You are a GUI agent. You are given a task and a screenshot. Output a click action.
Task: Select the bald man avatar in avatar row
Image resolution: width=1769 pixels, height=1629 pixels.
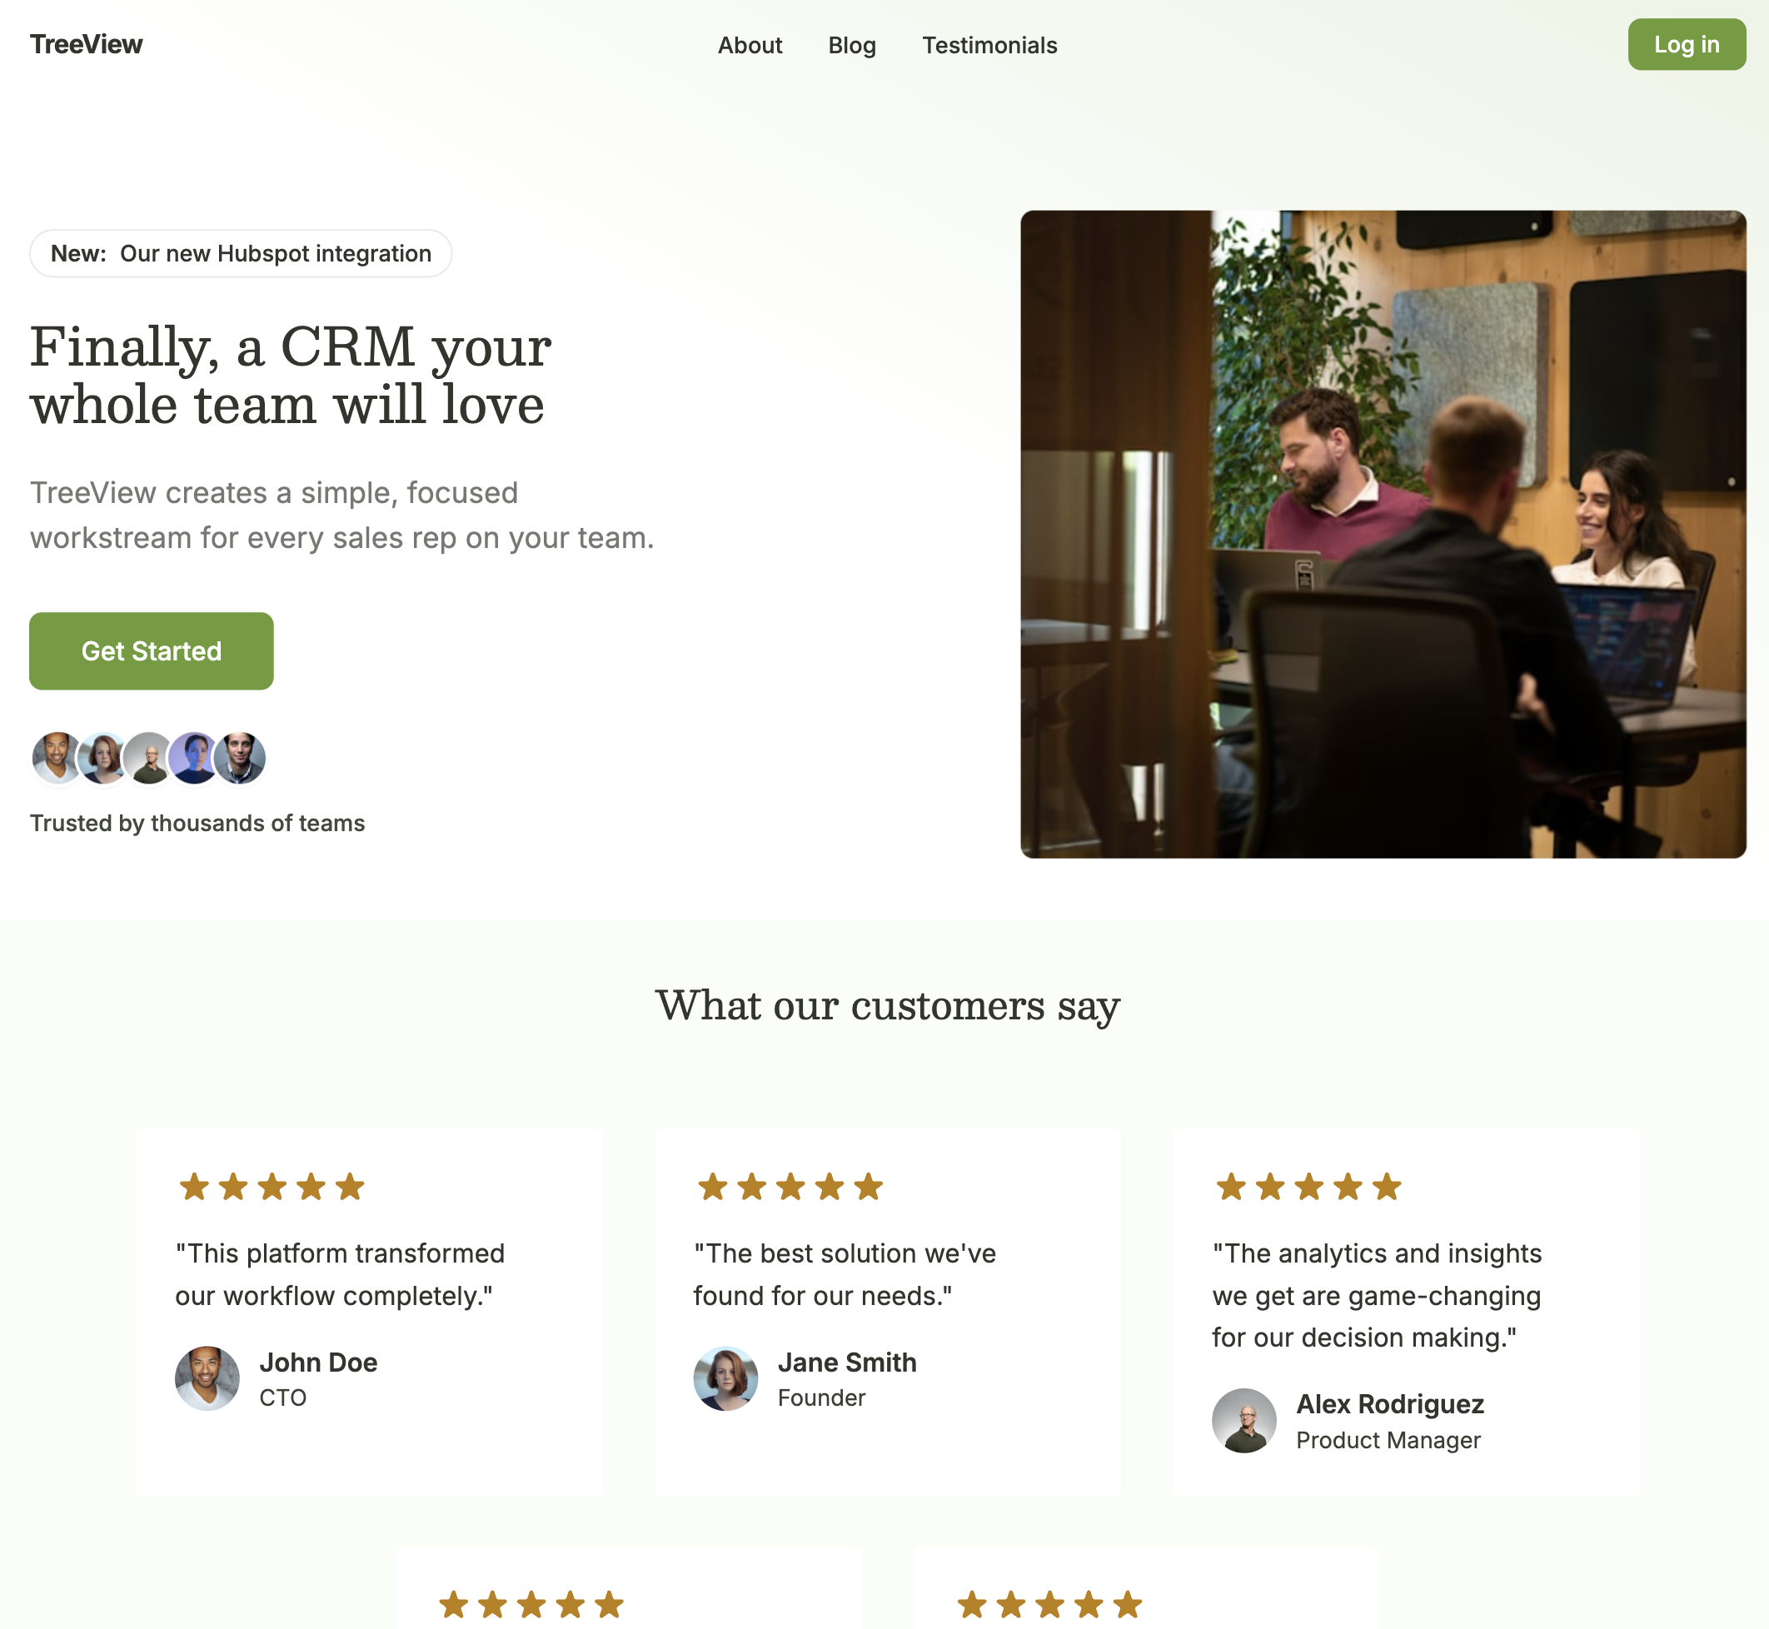pyautogui.click(x=149, y=757)
